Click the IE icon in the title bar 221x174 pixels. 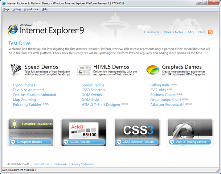4,3
